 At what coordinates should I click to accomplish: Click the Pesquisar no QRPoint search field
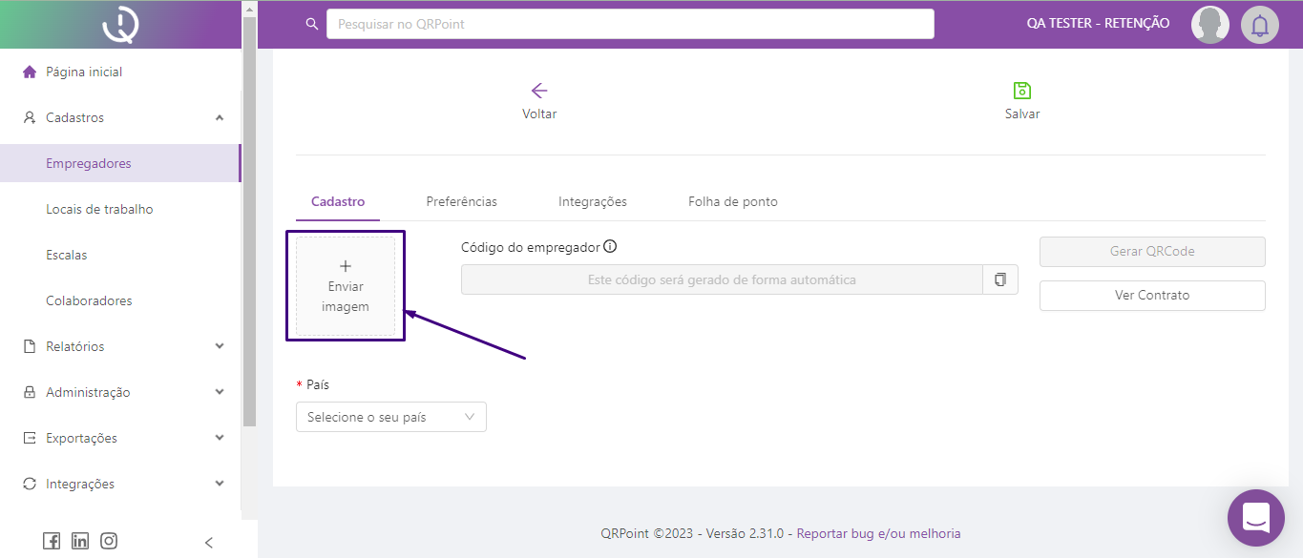(x=629, y=24)
